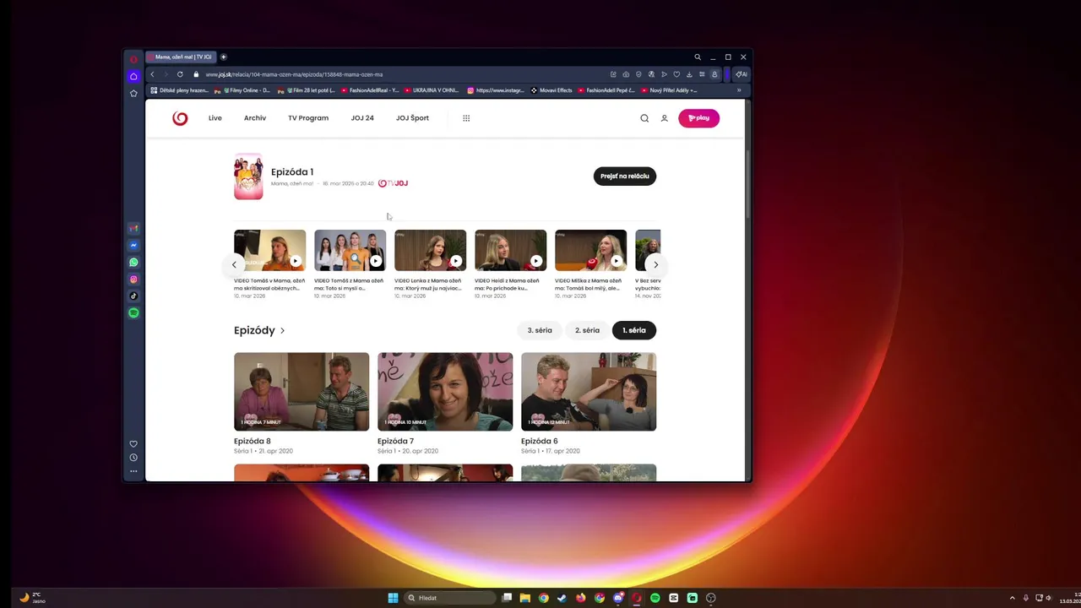Open the UKRAJINA V OHNI bookmark
Image resolution: width=1081 pixels, height=608 pixels.
pyautogui.click(x=432, y=90)
